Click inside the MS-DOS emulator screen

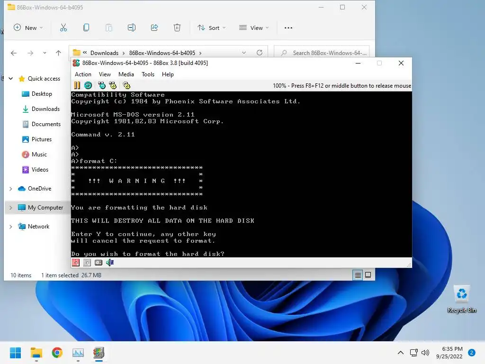241,174
